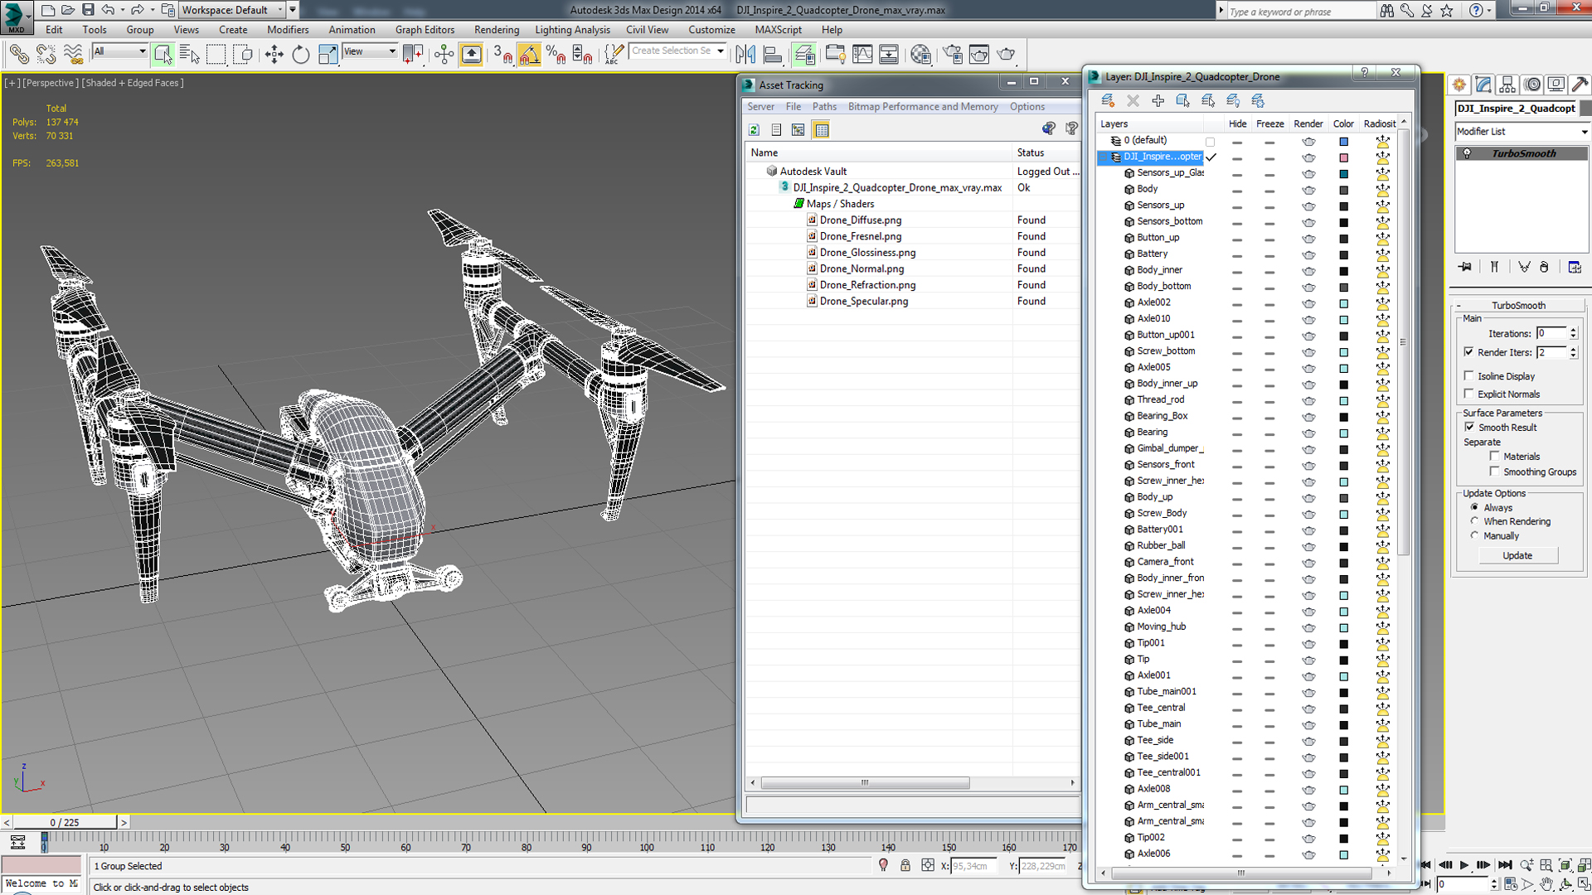Select the Link tool in main toolbar

[19, 55]
